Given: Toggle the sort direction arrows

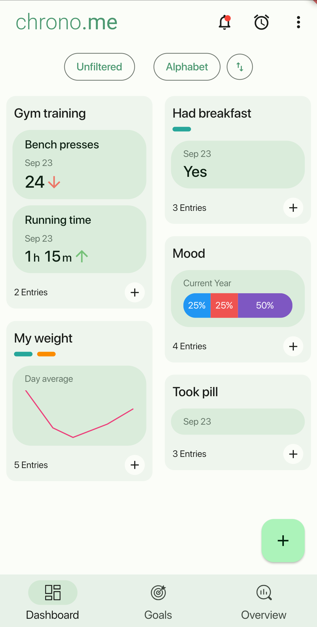Looking at the screenshot, I should point(240,67).
